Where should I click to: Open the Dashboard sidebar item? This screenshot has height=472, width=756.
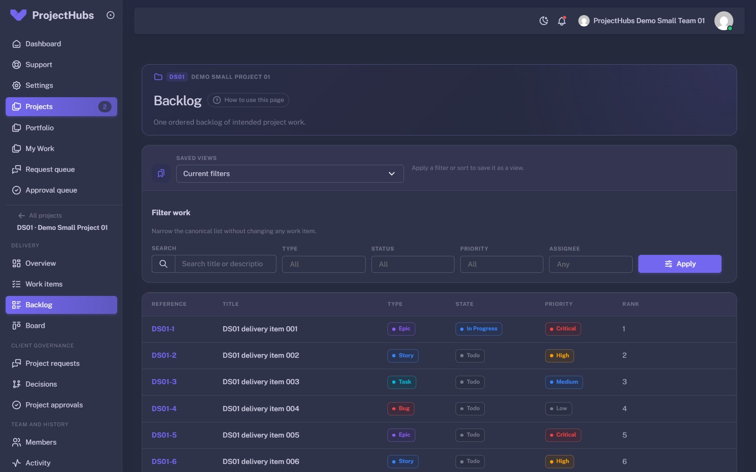click(61, 44)
